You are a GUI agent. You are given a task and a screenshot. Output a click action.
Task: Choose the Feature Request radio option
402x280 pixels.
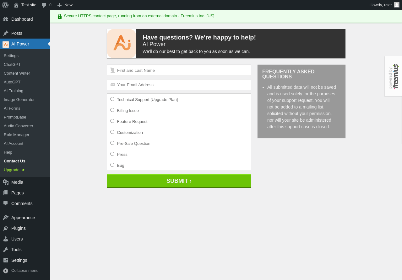tap(112, 121)
